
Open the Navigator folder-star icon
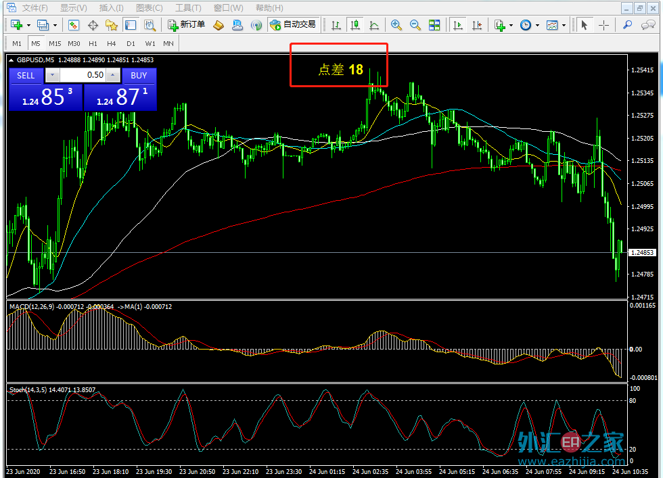coord(112,25)
